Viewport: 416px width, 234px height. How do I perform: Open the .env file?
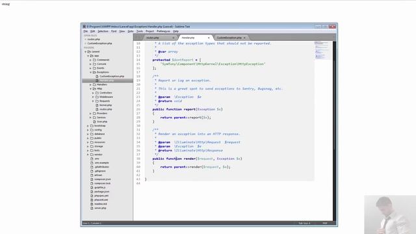tap(97, 159)
